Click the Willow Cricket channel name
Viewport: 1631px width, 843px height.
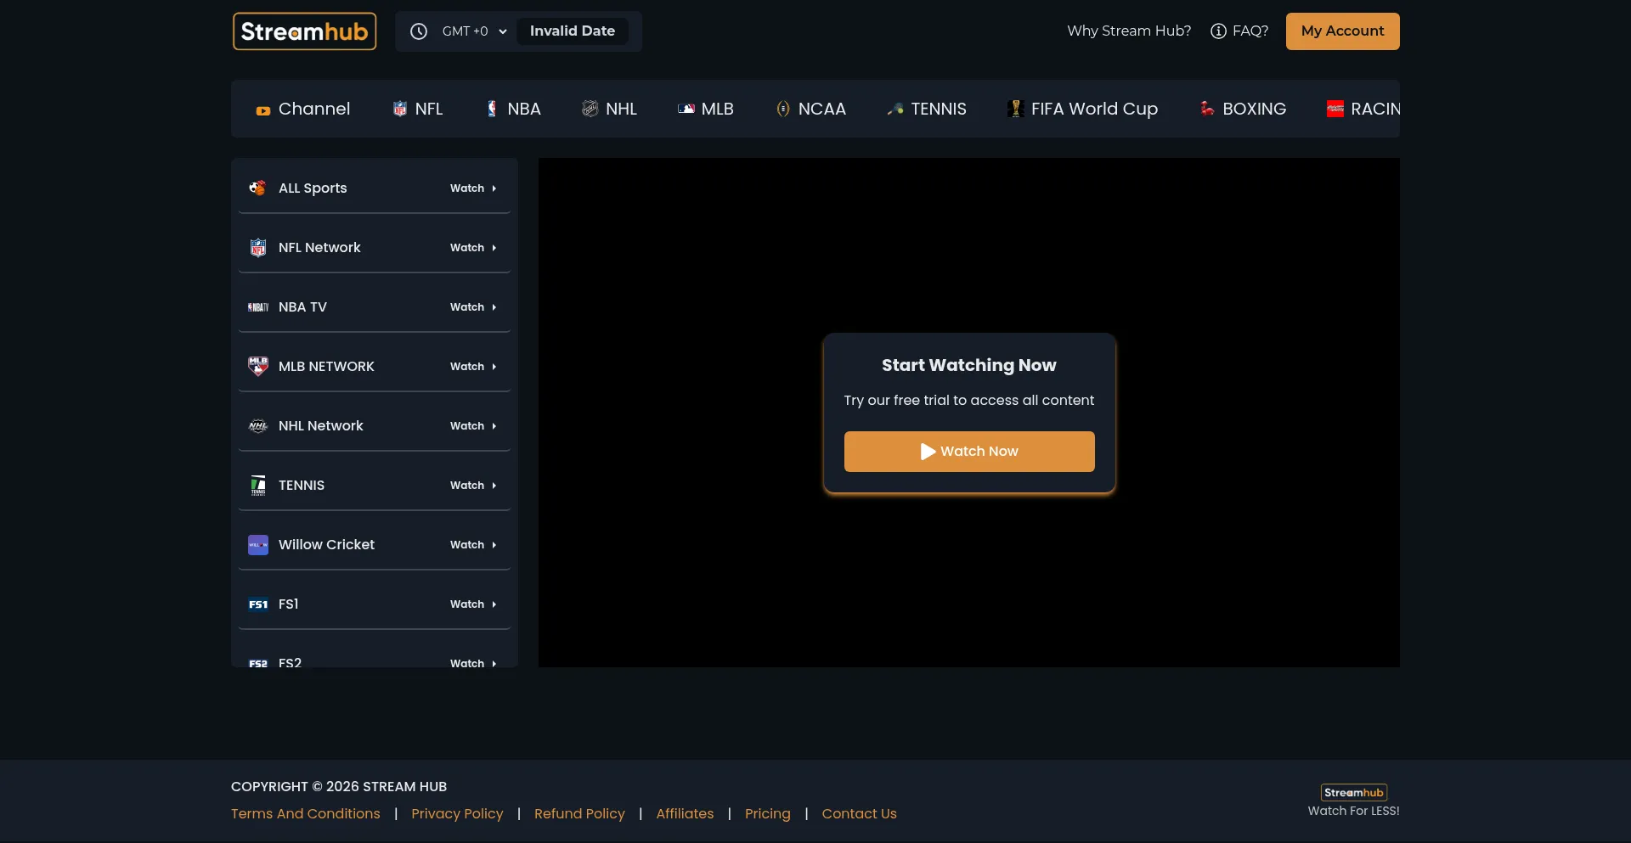[x=326, y=544]
